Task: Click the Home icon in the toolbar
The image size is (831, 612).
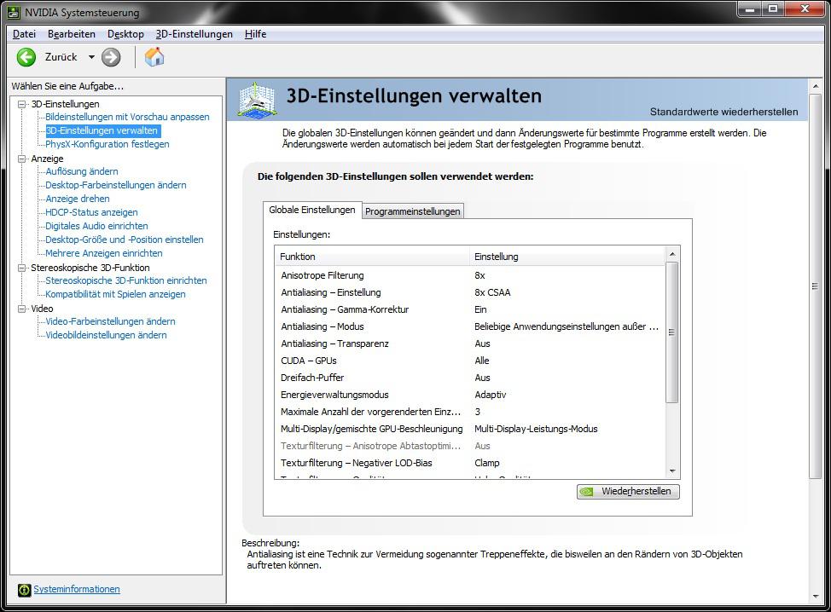Action: click(154, 57)
